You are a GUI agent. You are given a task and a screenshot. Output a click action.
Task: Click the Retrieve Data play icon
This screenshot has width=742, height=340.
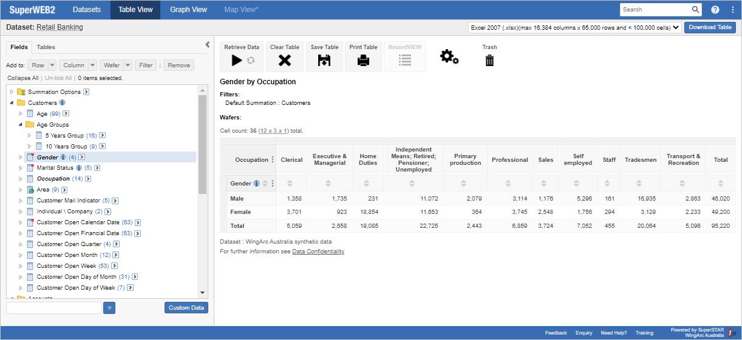[x=237, y=60]
